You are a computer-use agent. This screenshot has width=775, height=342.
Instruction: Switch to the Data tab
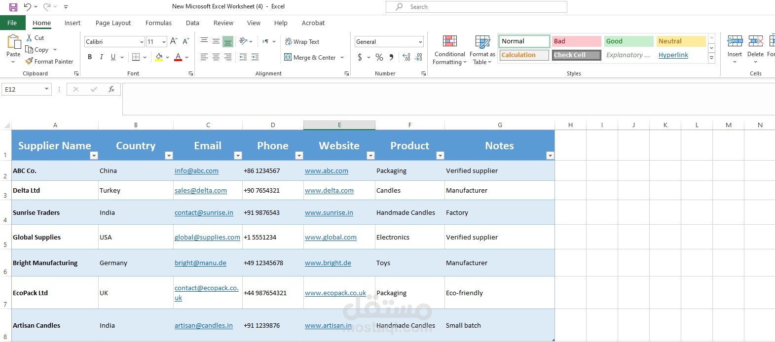(192, 23)
